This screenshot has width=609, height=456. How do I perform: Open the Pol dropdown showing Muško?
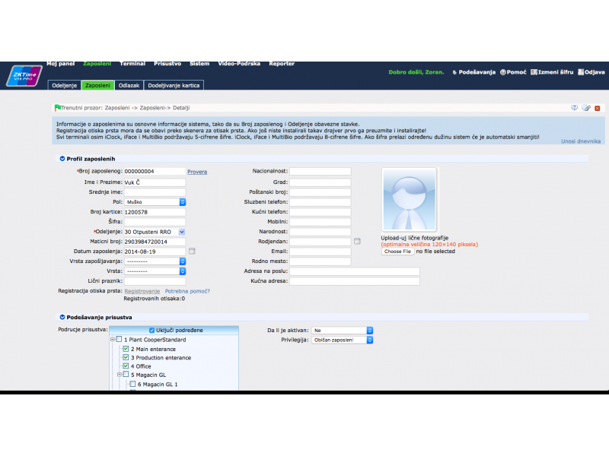[x=183, y=201]
